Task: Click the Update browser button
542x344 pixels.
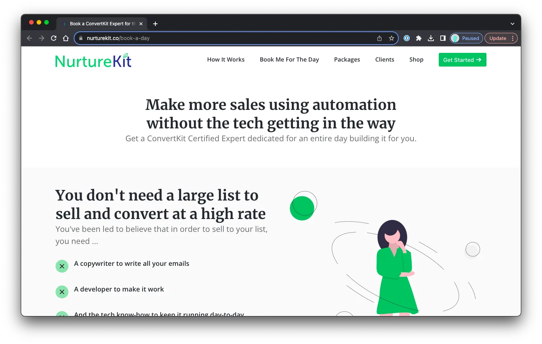Action: point(498,38)
